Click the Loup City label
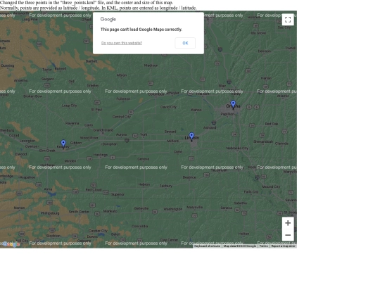The width and height of the screenshot is (380, 285). (69, 106)
